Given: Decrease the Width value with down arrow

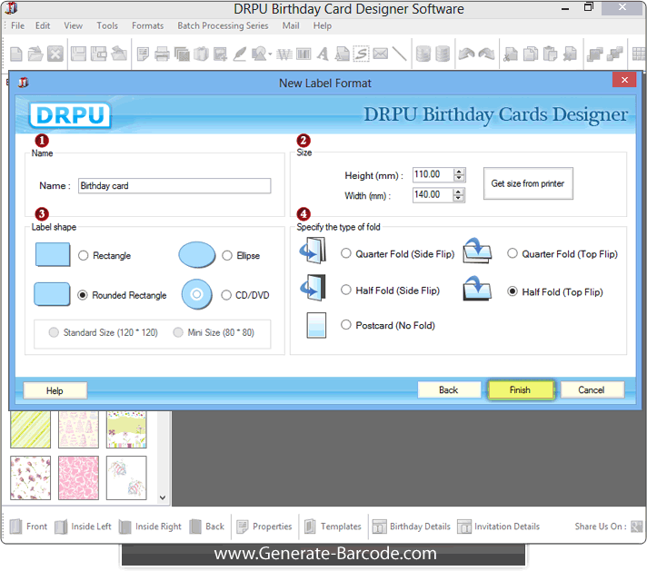Looking at the screenshot, I should point(459,199).
